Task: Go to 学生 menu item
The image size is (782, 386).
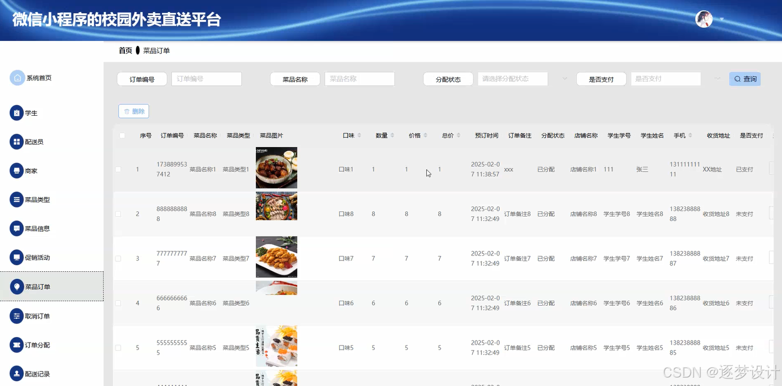Action: click(31, 113)
